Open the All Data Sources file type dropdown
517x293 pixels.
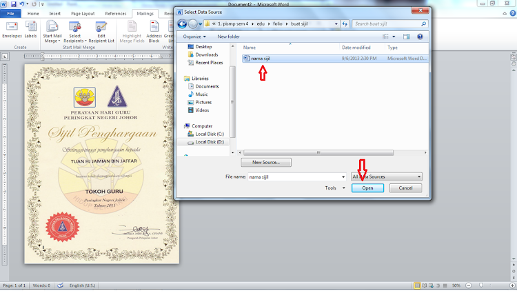tap(387, 176)
